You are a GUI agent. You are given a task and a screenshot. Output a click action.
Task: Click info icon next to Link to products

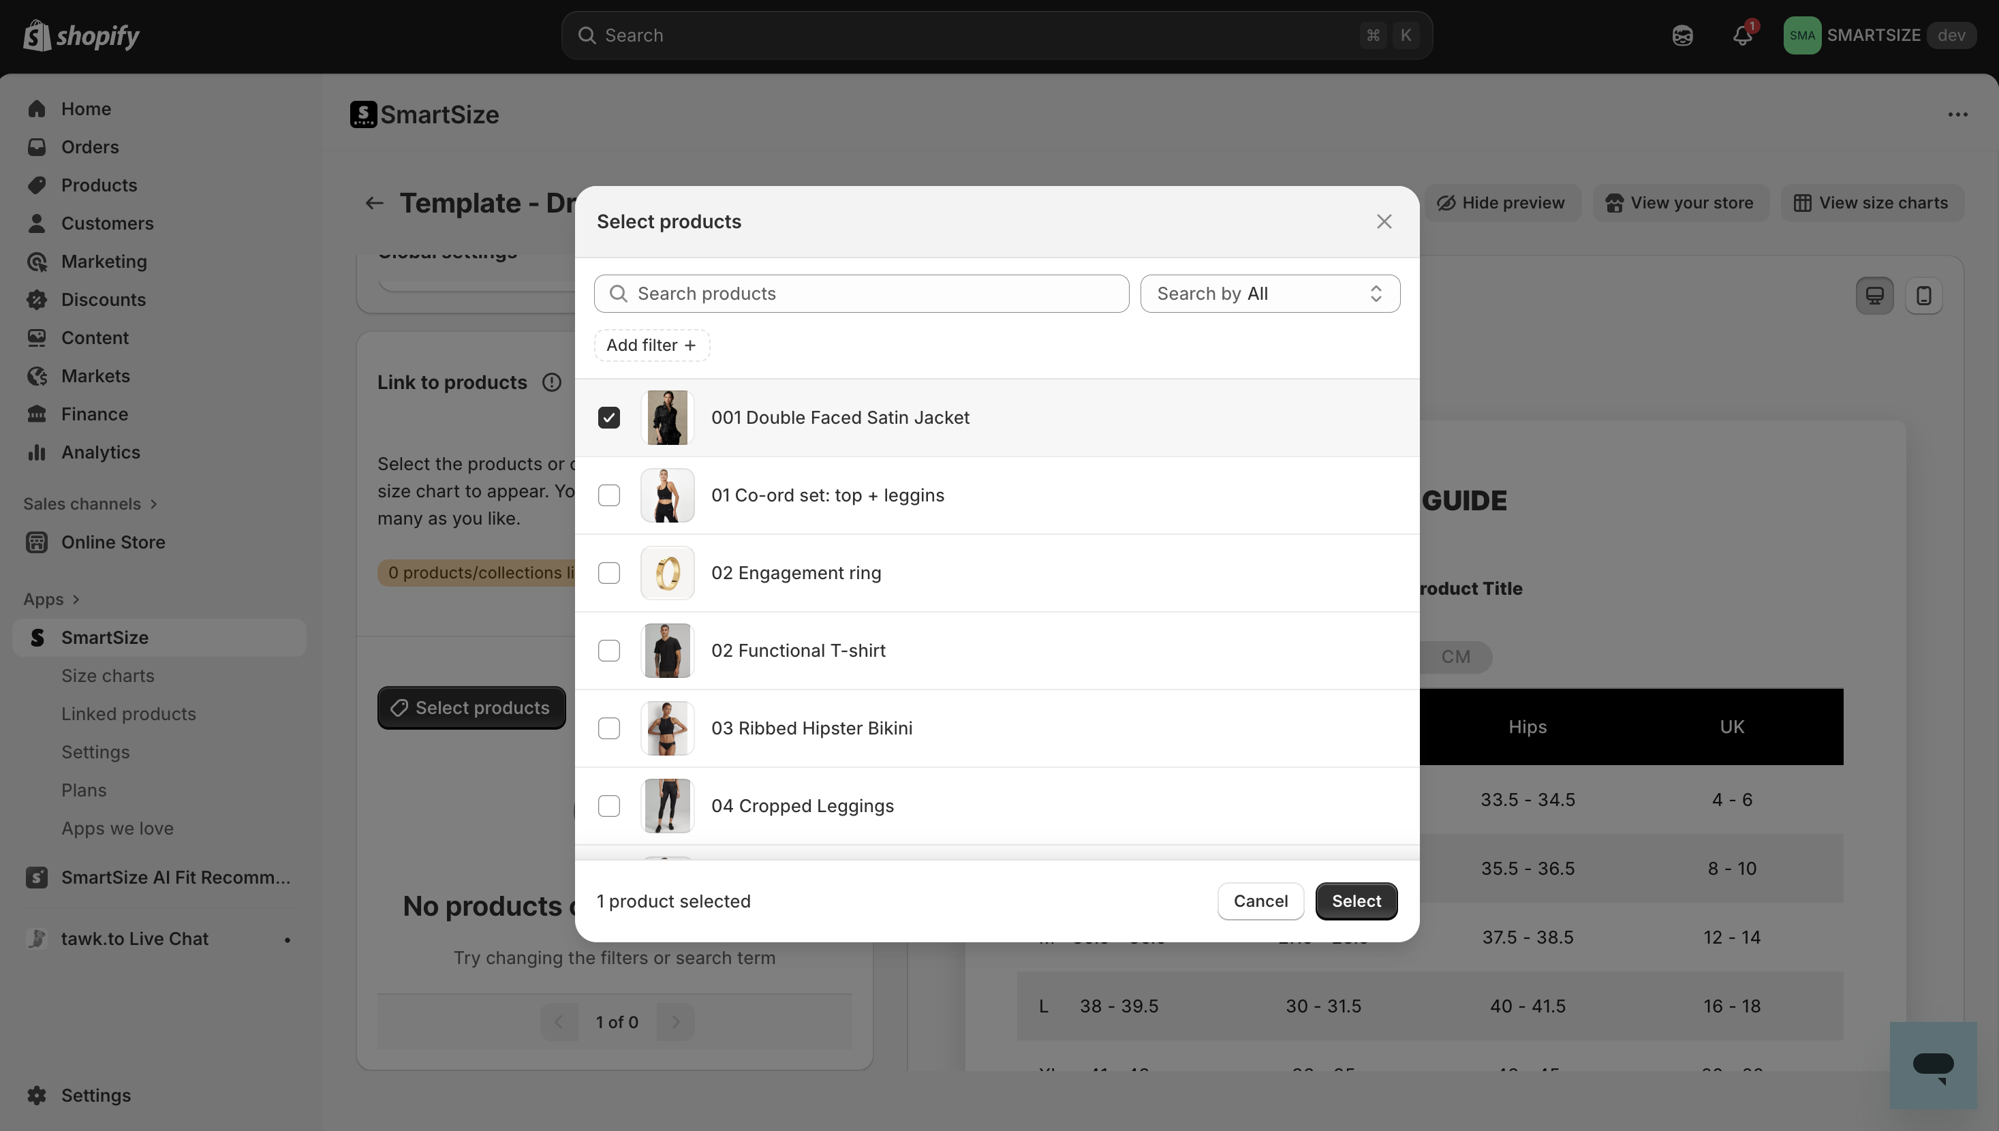point(551,382)
